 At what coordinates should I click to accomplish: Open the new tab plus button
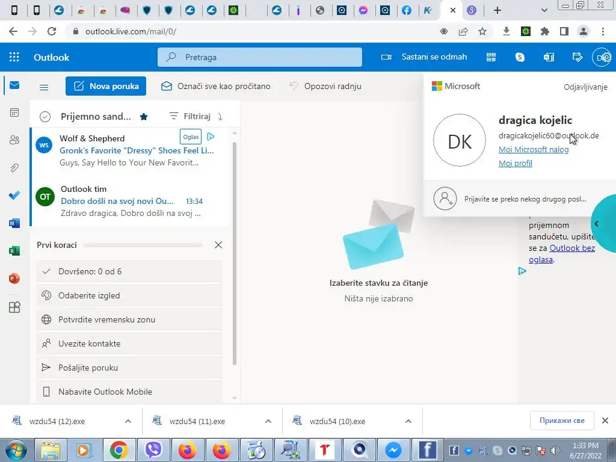[497, 10]
